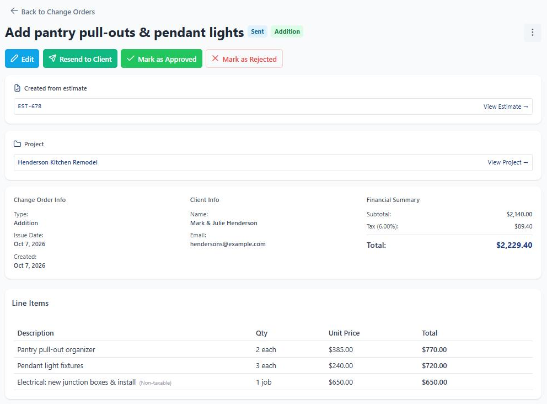Viewport: 547px width, 404px height.
Task: Go back to Change Orders
Action: [x=52, y=12]
